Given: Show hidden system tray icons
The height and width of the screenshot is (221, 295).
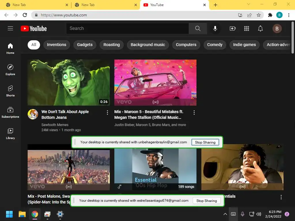Looking at the screenshot, I should [225, 214].
